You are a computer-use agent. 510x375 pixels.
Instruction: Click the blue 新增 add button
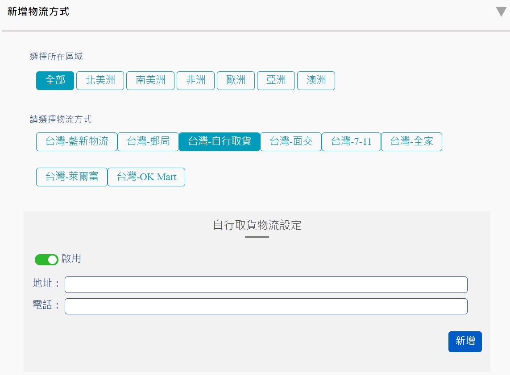click(x=465, y=342)
